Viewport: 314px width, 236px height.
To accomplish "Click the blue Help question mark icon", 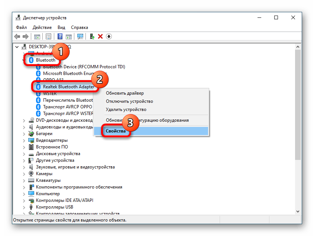I will 60,36.
